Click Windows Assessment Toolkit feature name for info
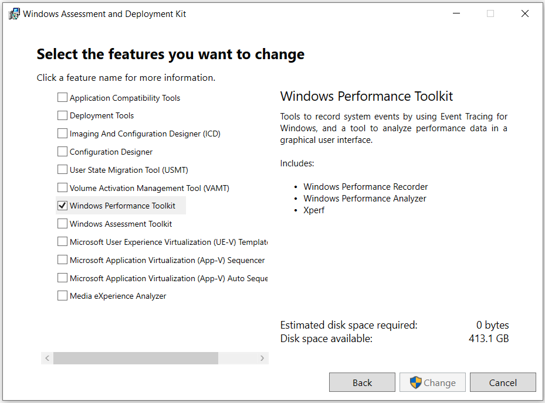 (x=121, y=224)
